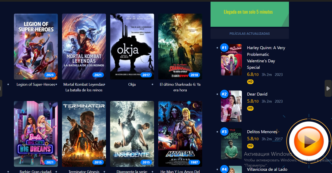Open the 'Barbie: Gran ciudad' title link
332x173 pixels.
pos(36,171)
